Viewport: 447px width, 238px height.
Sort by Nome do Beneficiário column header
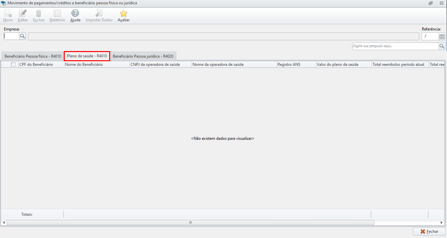click(x=97, y=64)
